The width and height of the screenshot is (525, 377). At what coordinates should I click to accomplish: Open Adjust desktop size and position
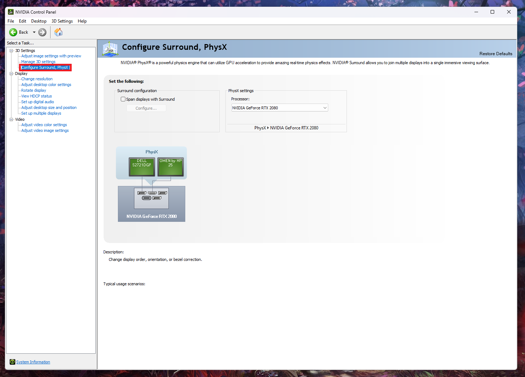click(x=49, y=108)
